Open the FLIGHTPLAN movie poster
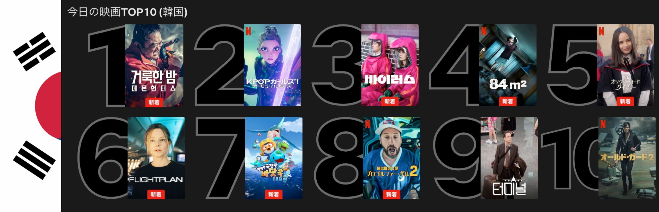 tap(156, 158)
